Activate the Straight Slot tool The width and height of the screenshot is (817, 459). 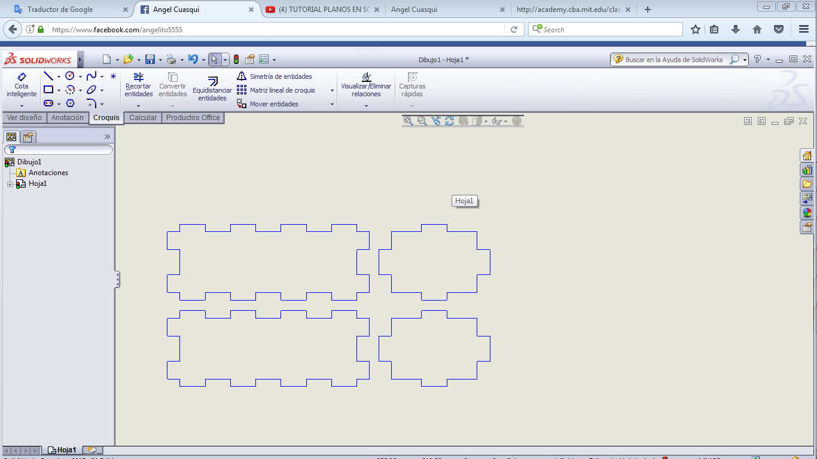(48, 103)
